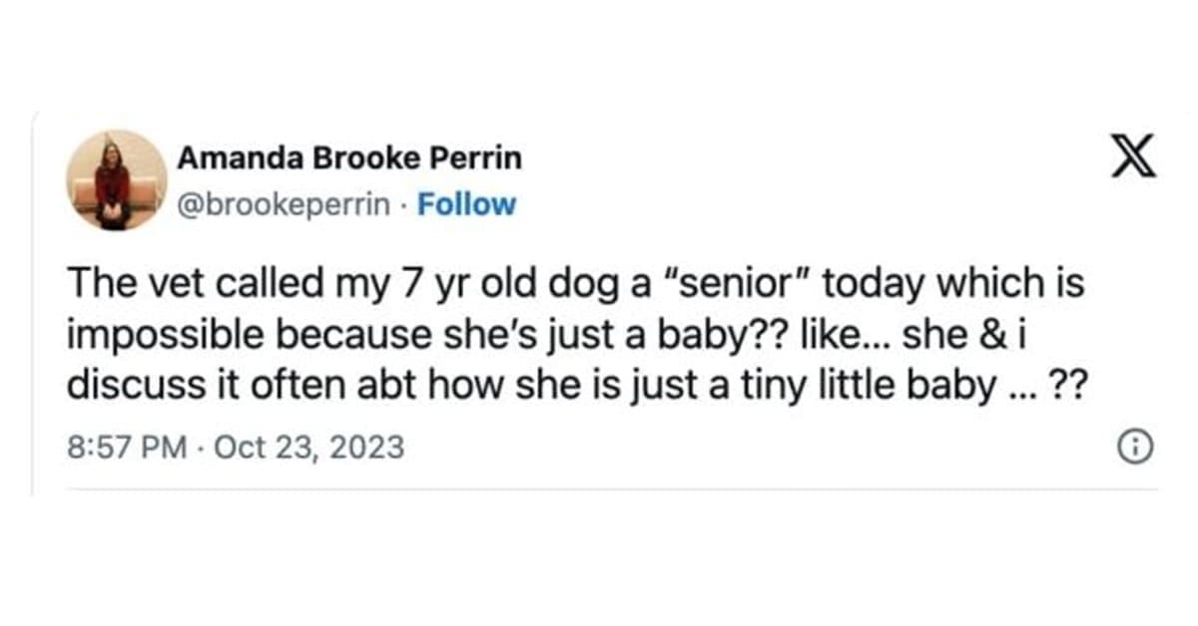Viewport: 1198px width, 626px height.
Task: Click the dot separator next to Follow
Action: [402, 203]
